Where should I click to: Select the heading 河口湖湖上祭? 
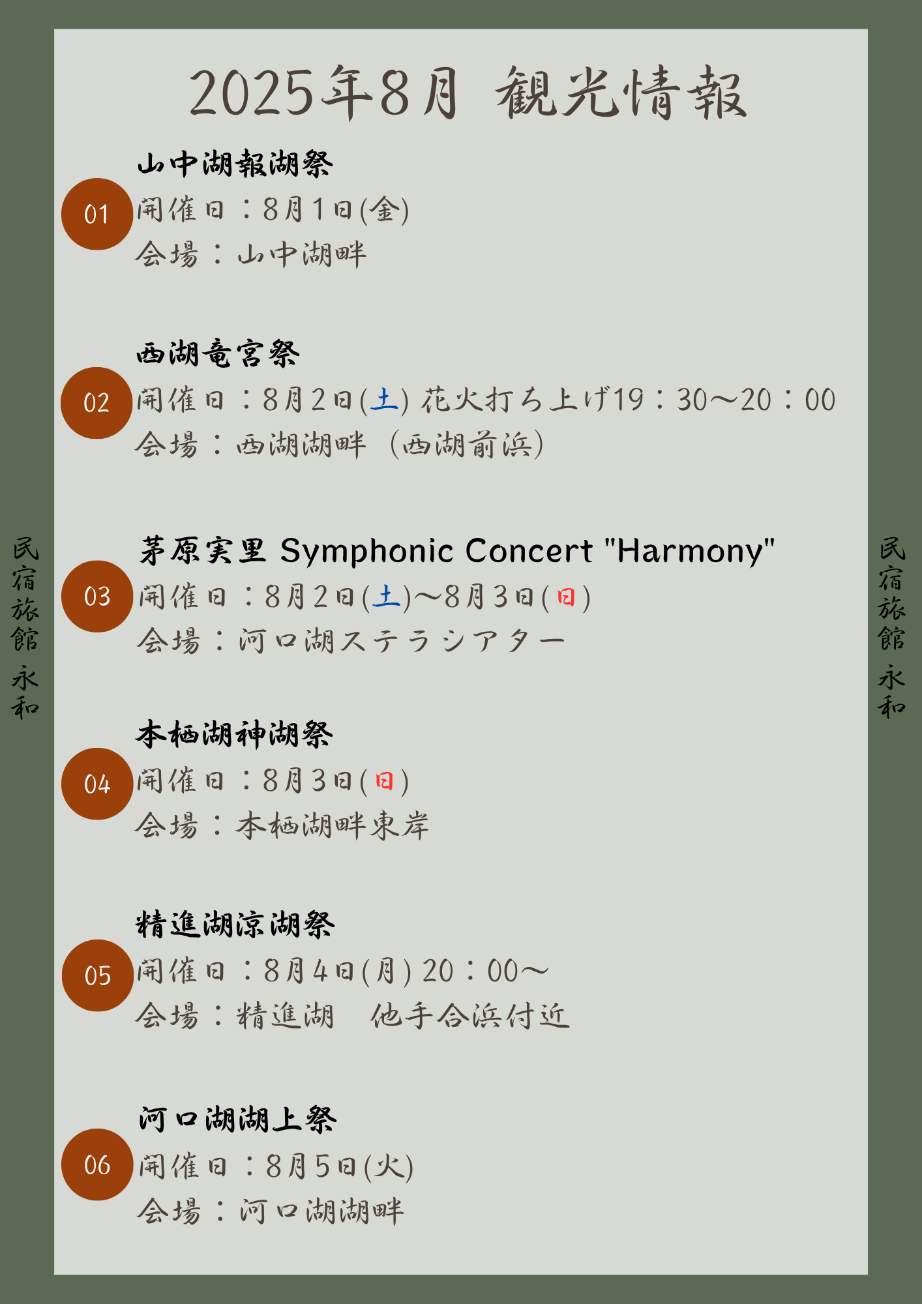point(237,1119)
